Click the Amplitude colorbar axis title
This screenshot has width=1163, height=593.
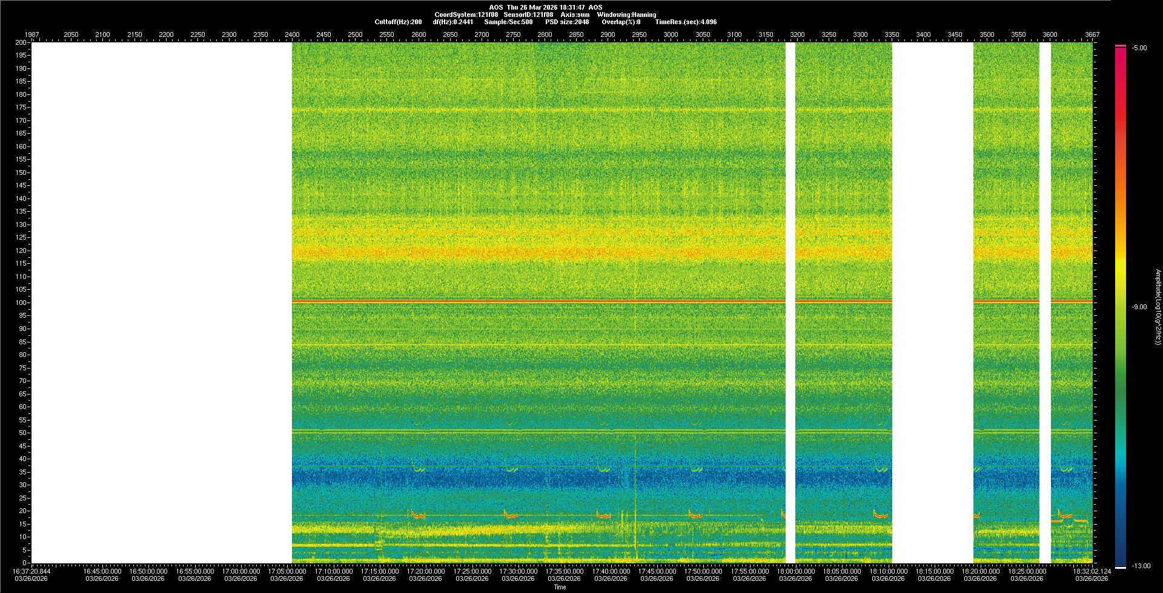[x=1158, y=307]
